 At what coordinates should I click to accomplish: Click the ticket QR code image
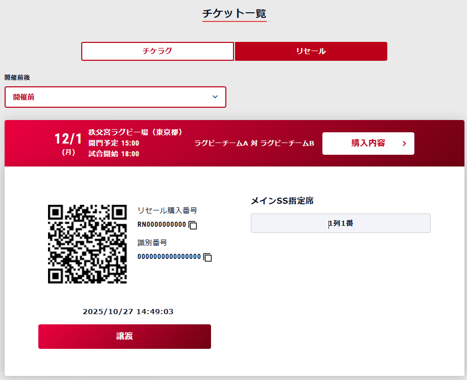pyautogui.click(x=87, y=244)
